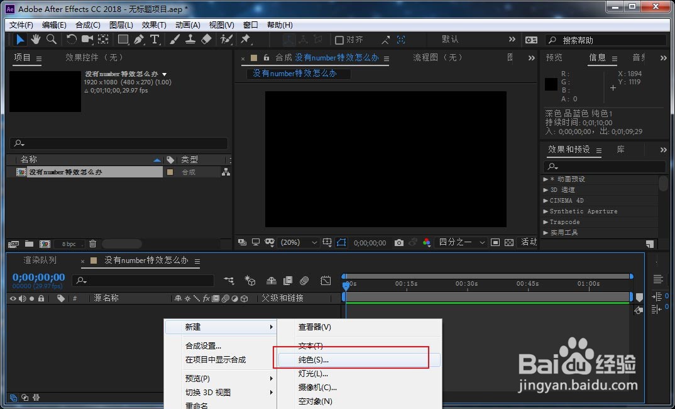Click the timeline layer search field
The image size is (675, 409).
tap(143, 281)
